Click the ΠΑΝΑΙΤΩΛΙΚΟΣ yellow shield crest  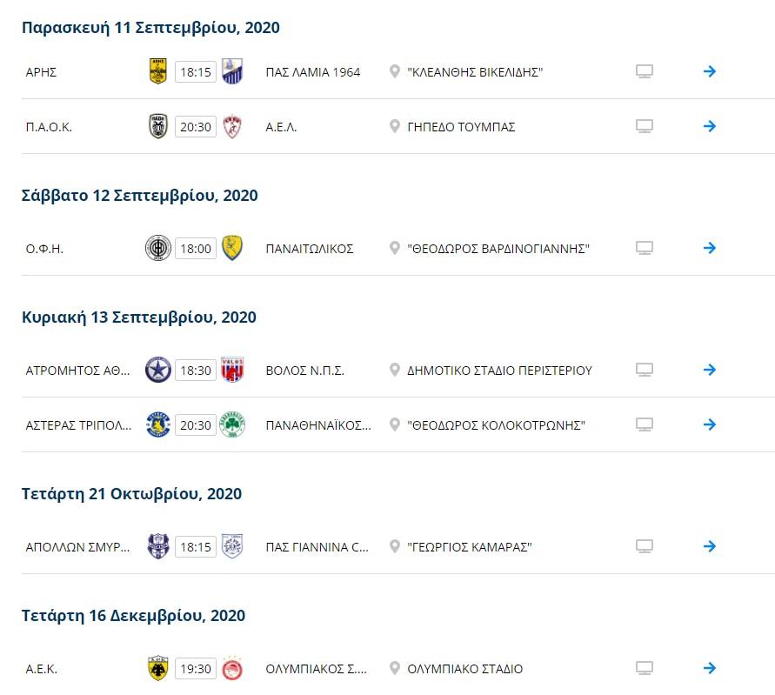[x=232, y=248]
